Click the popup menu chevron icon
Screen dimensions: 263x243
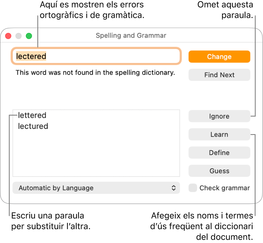tap(174, 188)
